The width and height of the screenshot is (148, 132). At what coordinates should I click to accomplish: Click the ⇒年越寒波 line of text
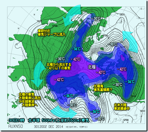click(x=26, y=102)
